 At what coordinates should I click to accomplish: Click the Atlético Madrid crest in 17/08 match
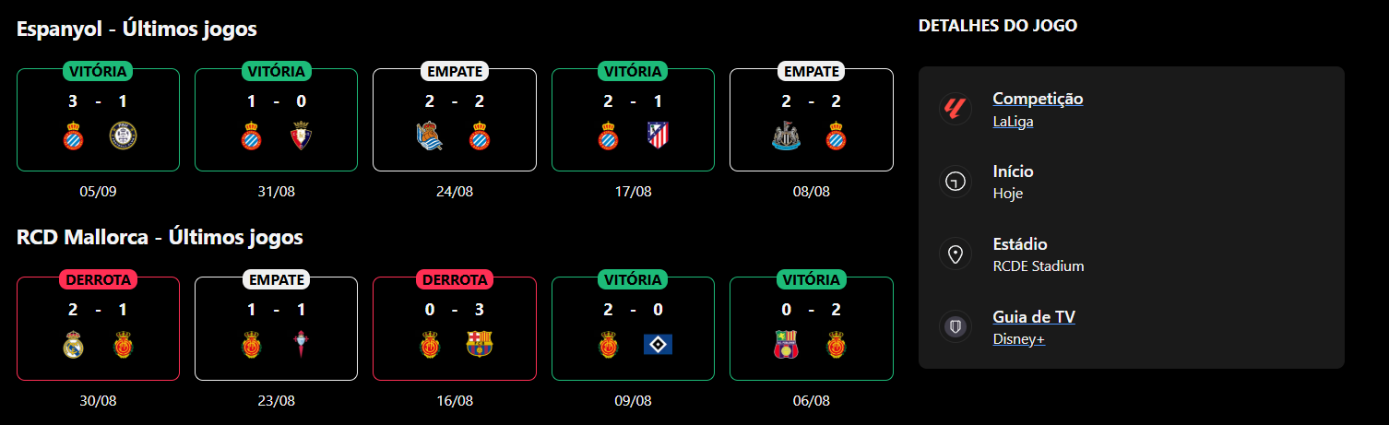(658, 136)
